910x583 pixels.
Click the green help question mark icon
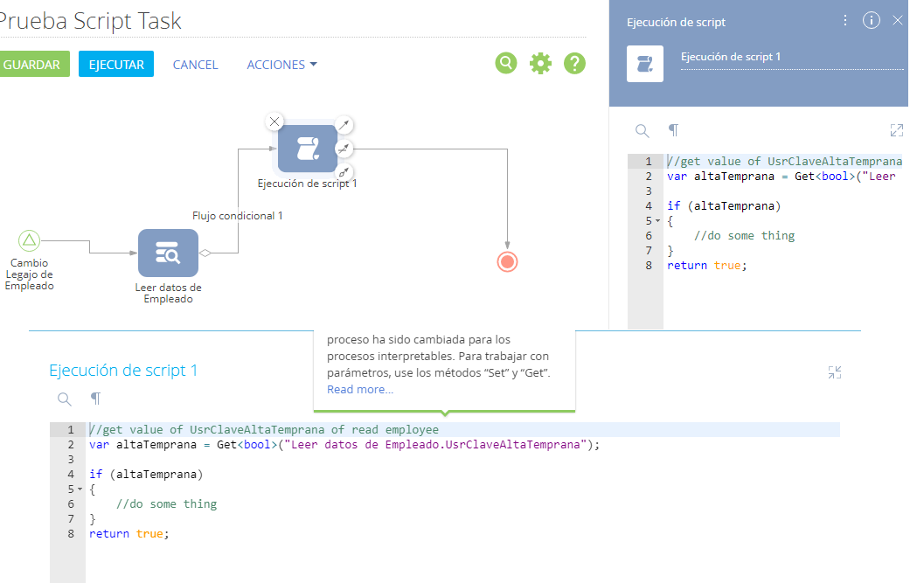click(x=574, y=63)
